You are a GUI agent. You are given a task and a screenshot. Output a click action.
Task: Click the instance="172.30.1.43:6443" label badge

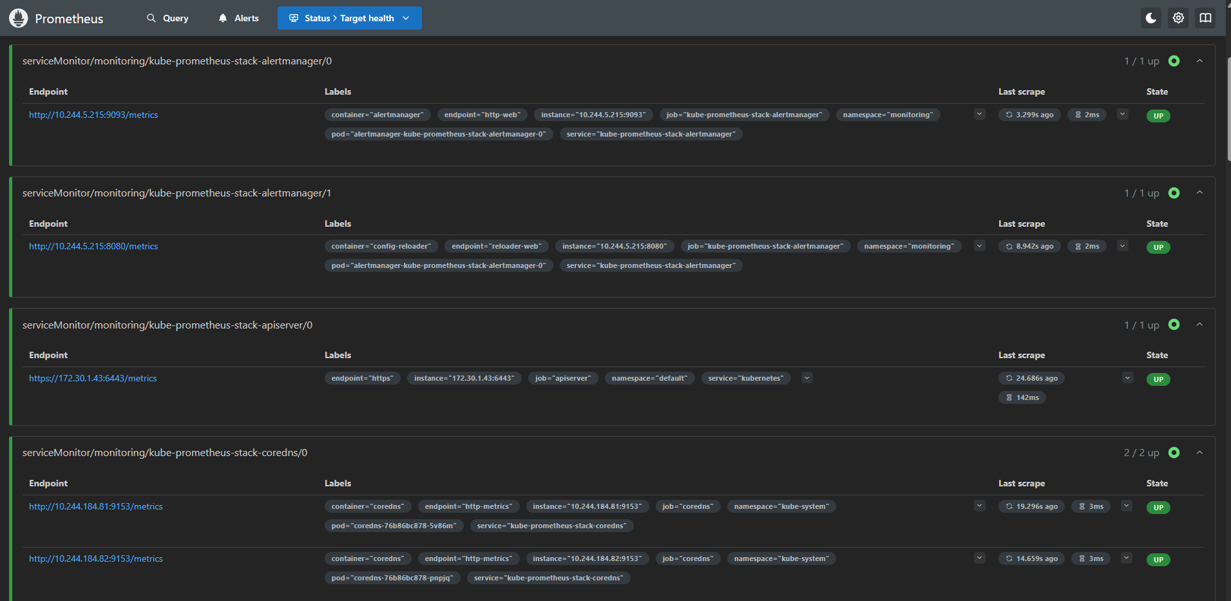464,378
